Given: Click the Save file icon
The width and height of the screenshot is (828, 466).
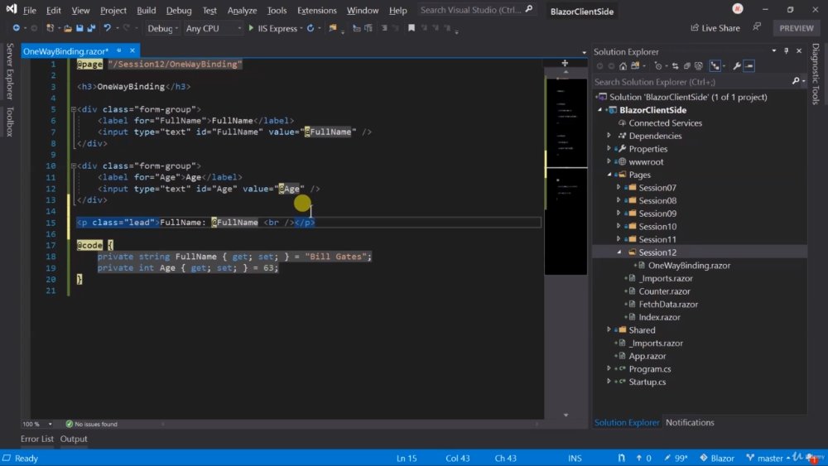Looking at the screenshot, I should coord(79,28).
